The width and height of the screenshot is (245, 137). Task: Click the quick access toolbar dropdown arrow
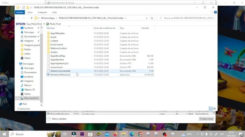[x=31, y=8]
